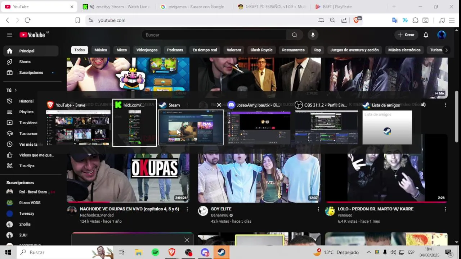The width and height of the screenshot is (461, 259).
Task: Open 'Tus clips' in sidebar
Action: point(31,166)
